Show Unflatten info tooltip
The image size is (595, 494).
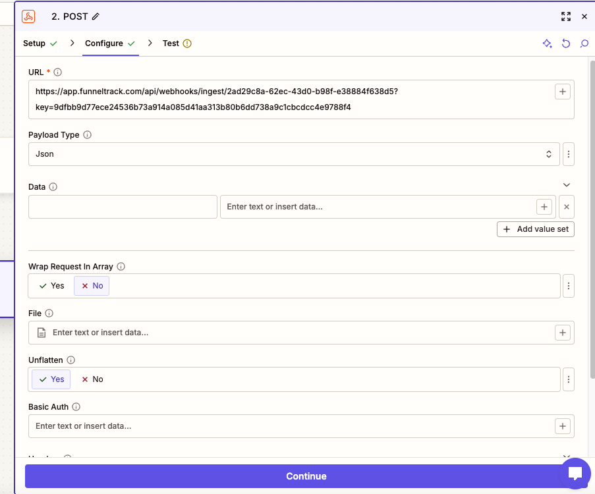71,360
